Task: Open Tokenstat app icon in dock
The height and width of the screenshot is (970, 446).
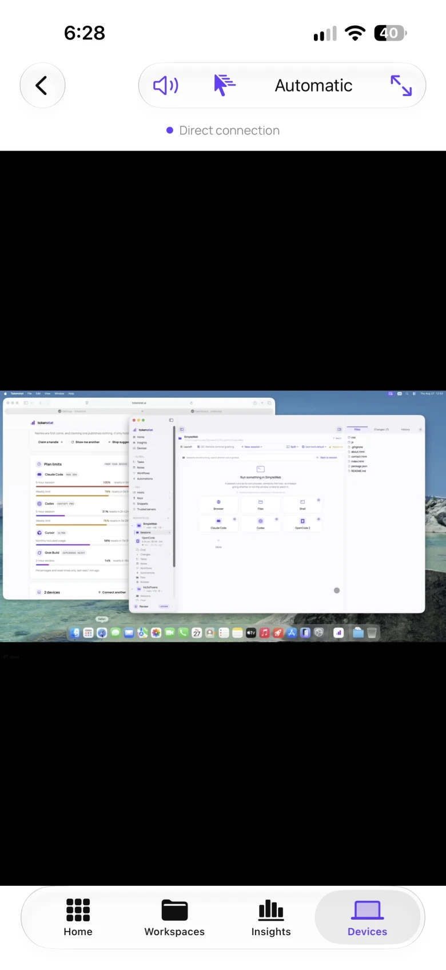Action: (339, 632)
